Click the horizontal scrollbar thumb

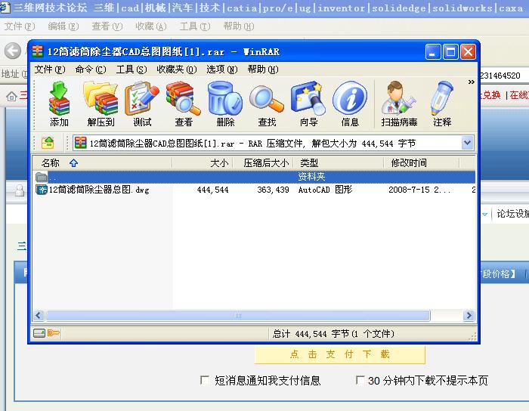coord(238,315)
